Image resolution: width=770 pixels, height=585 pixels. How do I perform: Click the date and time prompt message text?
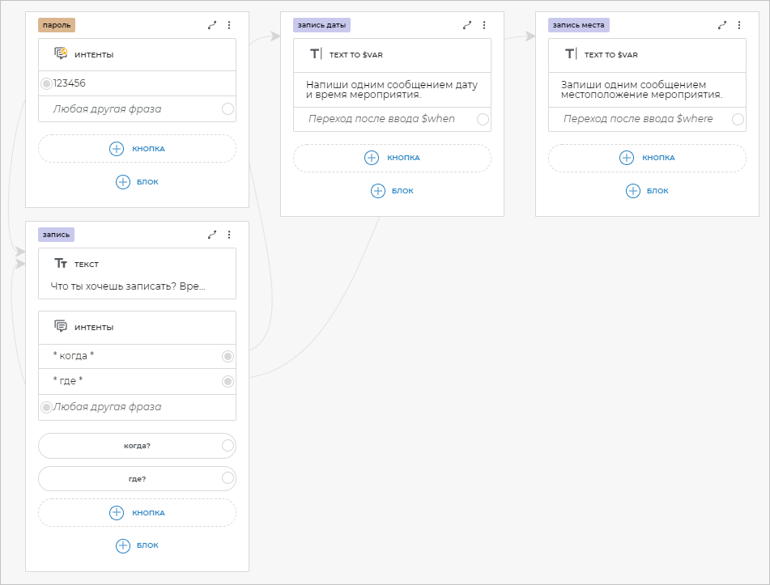pyautogui.click(x=391, y=89)
